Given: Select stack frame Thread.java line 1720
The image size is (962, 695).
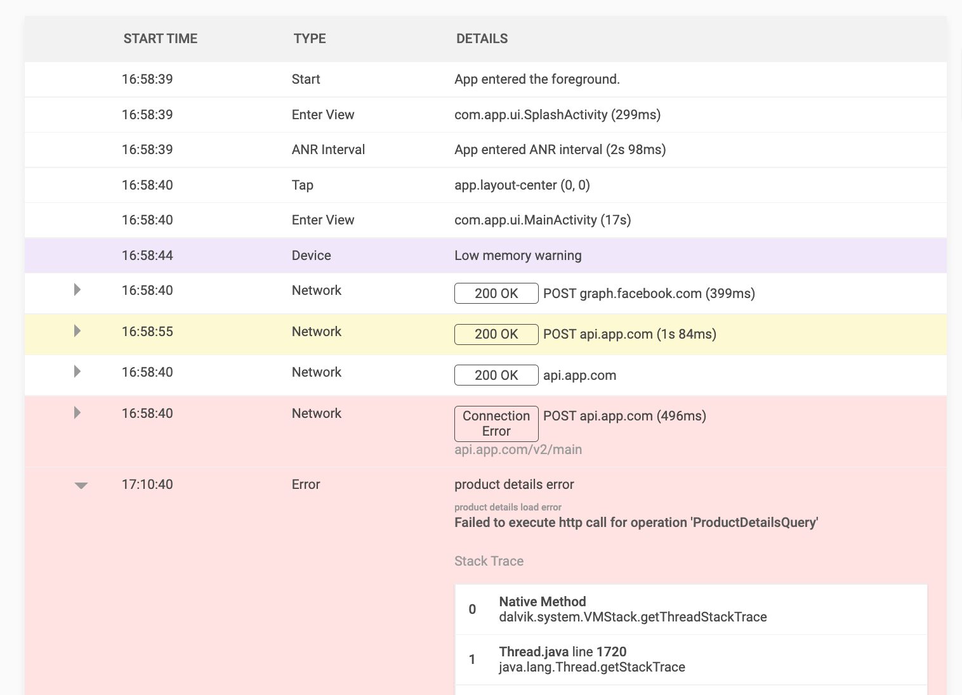Looking at the screenshot, I should click(691, 659).
